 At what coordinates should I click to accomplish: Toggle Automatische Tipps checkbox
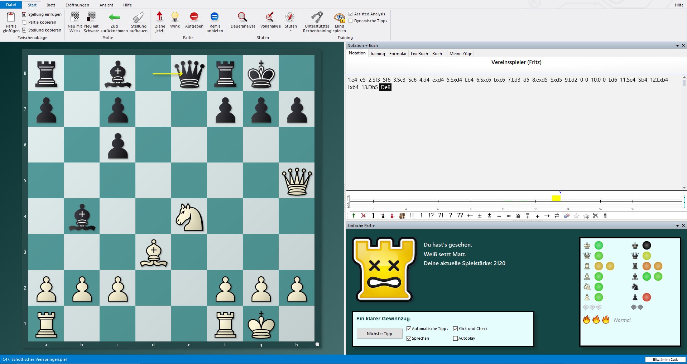click(x=409, y=329)
